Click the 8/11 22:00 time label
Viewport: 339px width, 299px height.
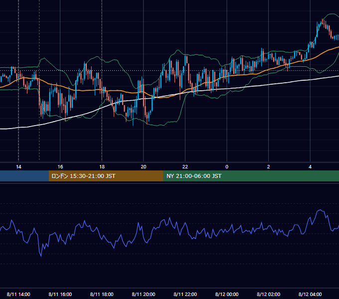(185, 294)
